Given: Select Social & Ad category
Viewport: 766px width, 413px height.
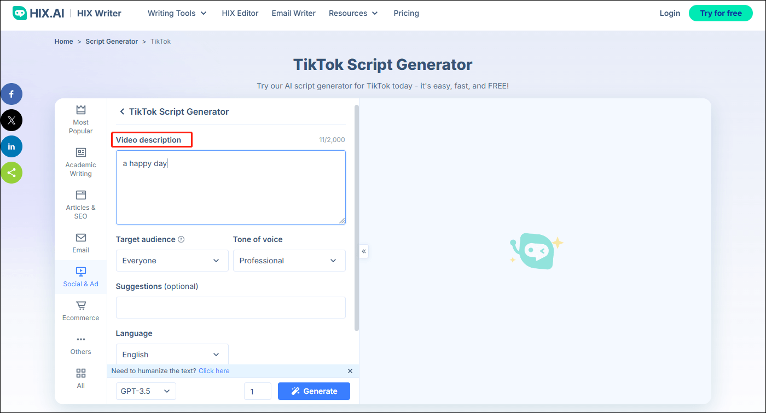Looking at the screenshot, I should pyautogui.click(x=81, y=276).
